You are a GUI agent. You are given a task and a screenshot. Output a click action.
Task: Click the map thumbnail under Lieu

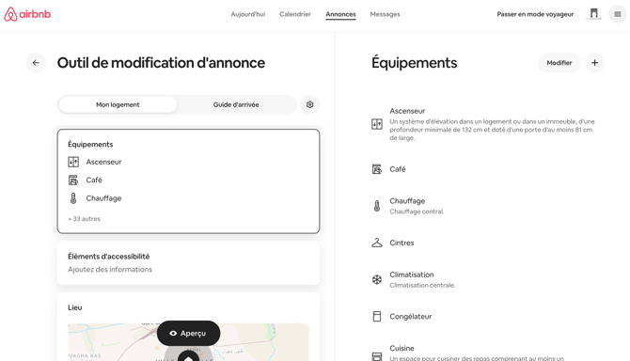click(x=188, y=342)
